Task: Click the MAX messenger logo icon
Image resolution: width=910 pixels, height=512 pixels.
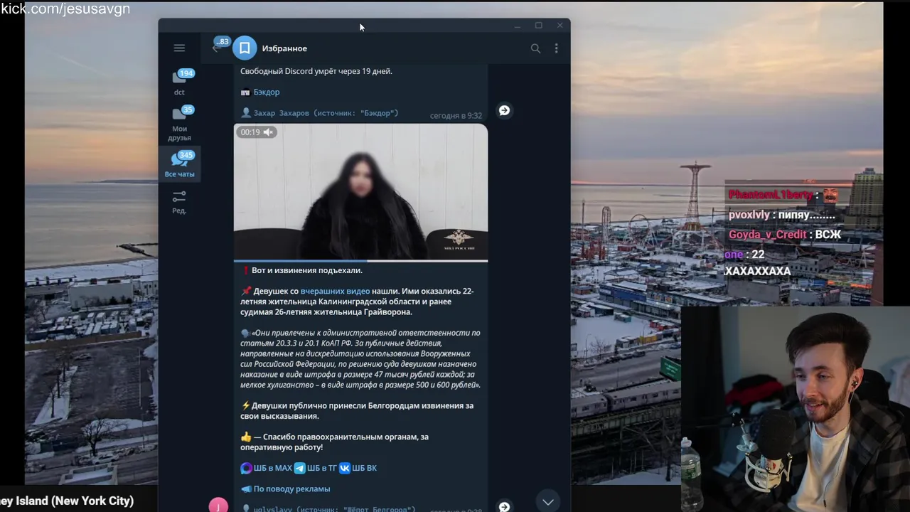Action: tap(246, 468)
